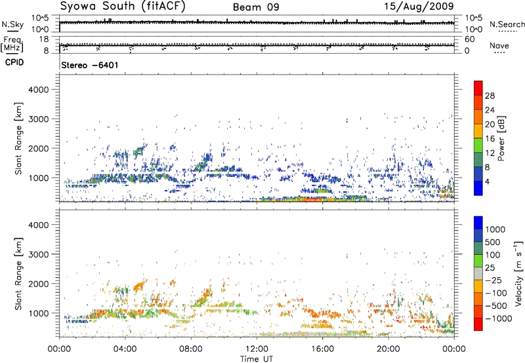Click the date '15/Aug/2009'
Screen dimensions: 525x363
point(419,6)
